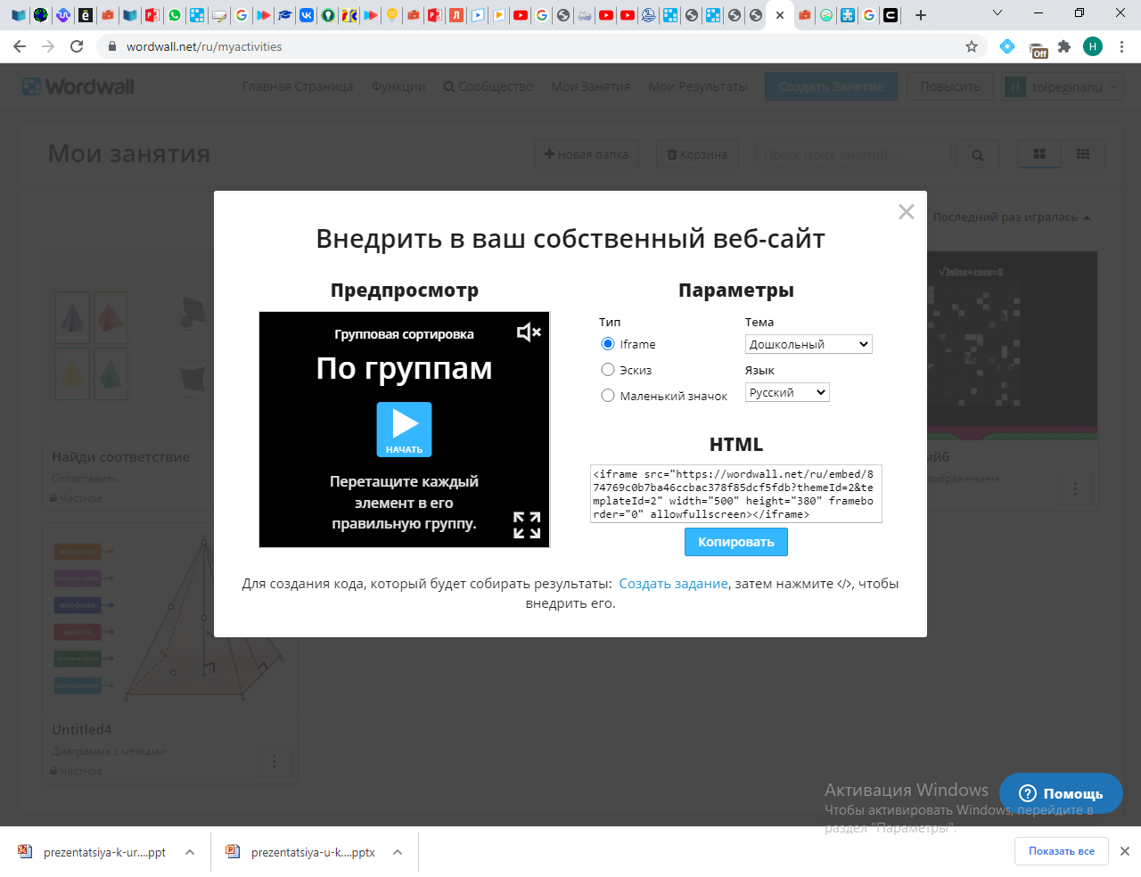Screen dimensions: 1141x877
Task: Expand options for the .ppt download
Action: coord(190,852)
